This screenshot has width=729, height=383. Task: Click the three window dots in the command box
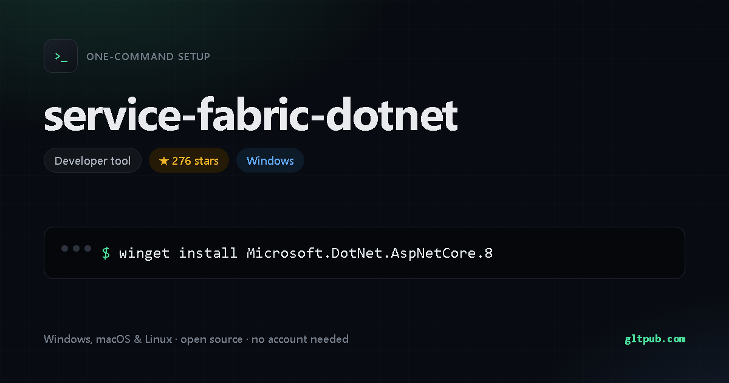77,248
